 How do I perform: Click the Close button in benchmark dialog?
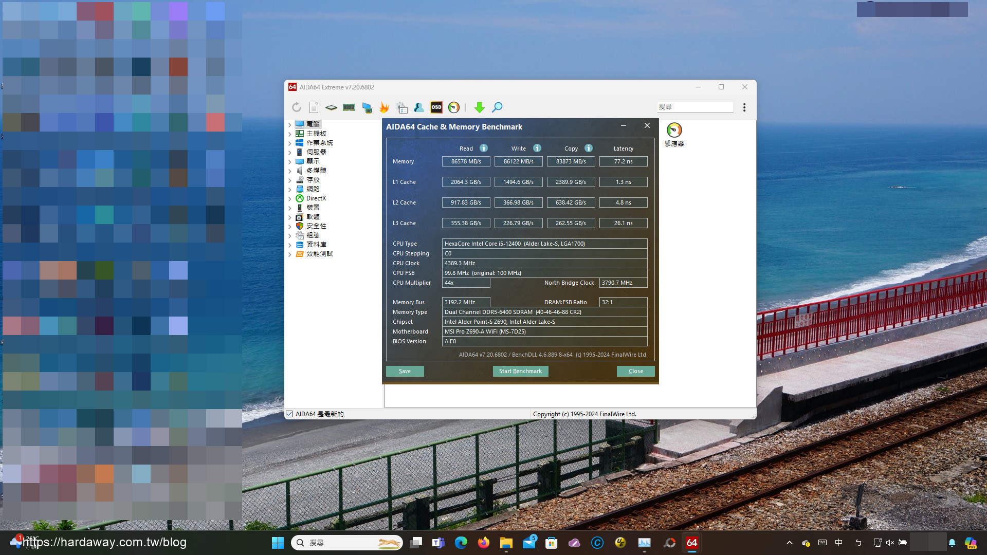(x=636, y=371)
